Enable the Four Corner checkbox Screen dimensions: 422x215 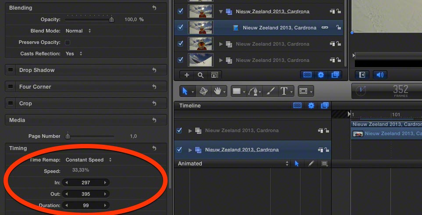click(x=11, y=86)
